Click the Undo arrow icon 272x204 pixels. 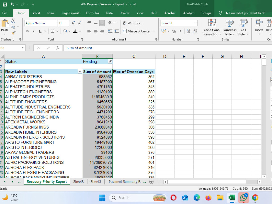tap(12, 4)
